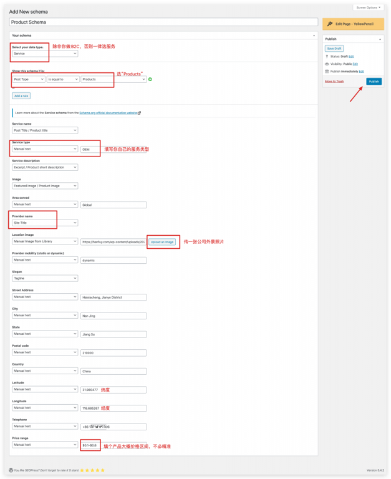
Task: Open Schema.org official documentation website link
Action: click(108, 113)
